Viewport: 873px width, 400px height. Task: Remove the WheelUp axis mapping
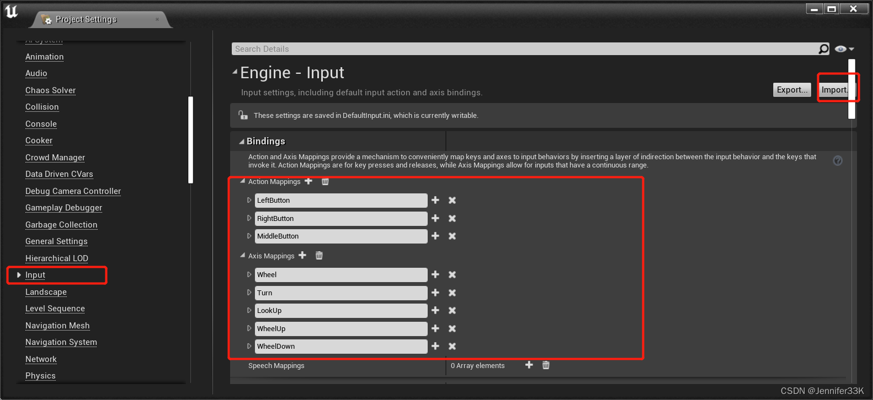pyautogui.click(x=452, y=328)
